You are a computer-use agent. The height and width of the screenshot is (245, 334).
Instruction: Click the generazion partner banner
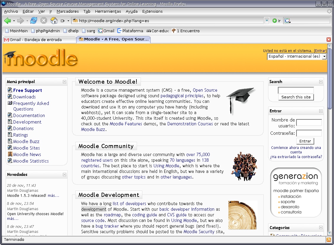pyautogui.click(x=296, y=192)
